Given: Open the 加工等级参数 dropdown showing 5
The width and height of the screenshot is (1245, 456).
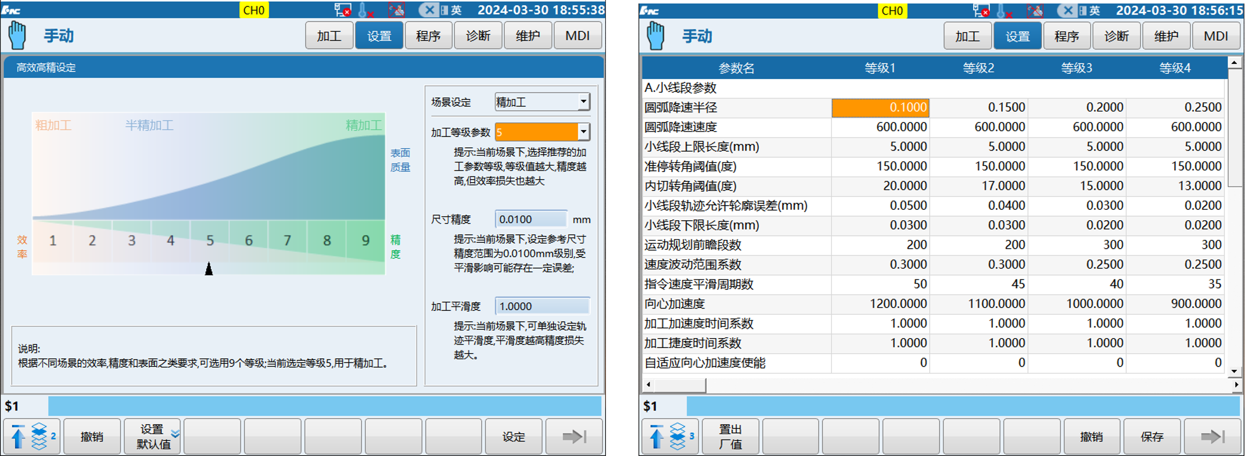Looking at the screenshot, I should pos(583,132).
